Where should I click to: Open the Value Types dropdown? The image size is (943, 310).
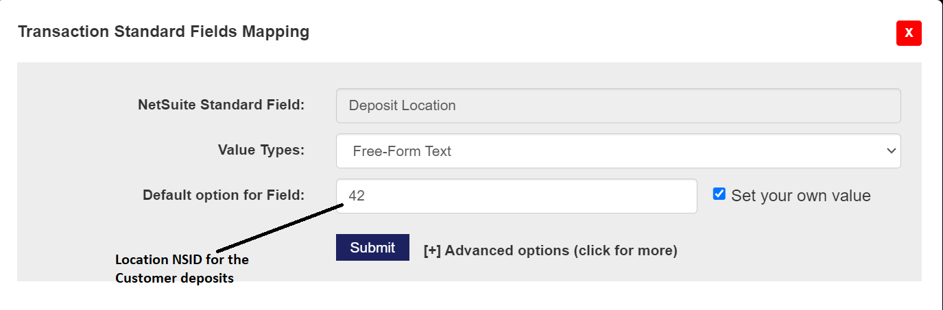point(617,151)
